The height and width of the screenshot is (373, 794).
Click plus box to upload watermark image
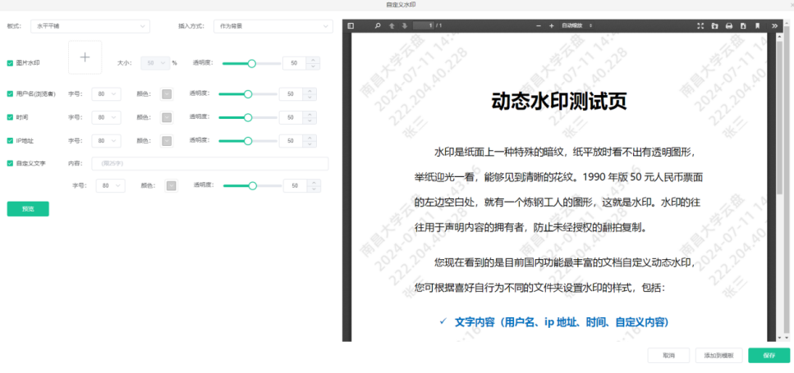(x=85, y=57)
